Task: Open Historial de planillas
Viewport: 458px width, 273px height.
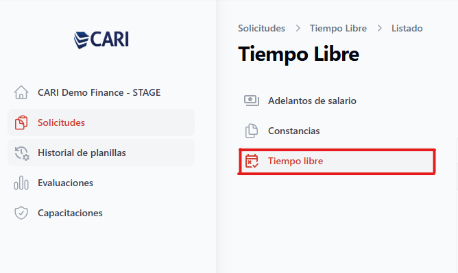Action: [x=101, y=153]
